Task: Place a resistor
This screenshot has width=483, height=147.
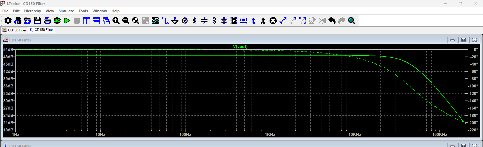Action: 195,21
